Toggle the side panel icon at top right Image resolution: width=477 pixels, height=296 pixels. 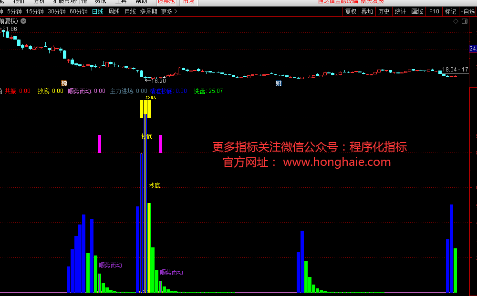(464, 21)
